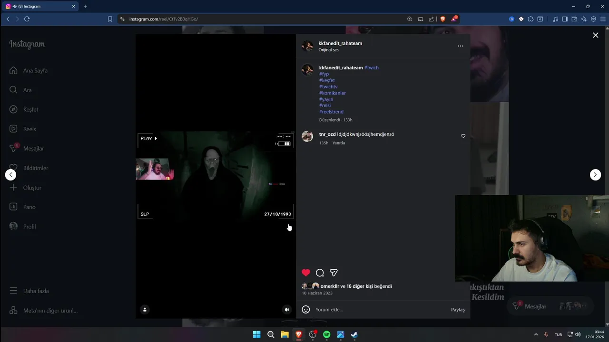Open a new browser tab
This screenshot has height=342, width=609.
[85, 6]
